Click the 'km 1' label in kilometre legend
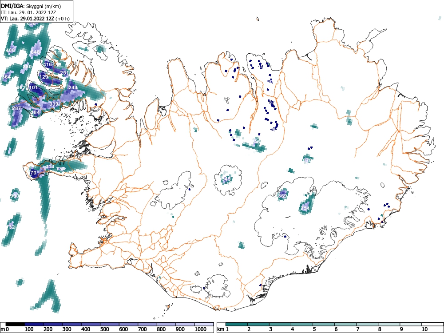Viewport: 444px width, 333px height. tap(223, 329)
